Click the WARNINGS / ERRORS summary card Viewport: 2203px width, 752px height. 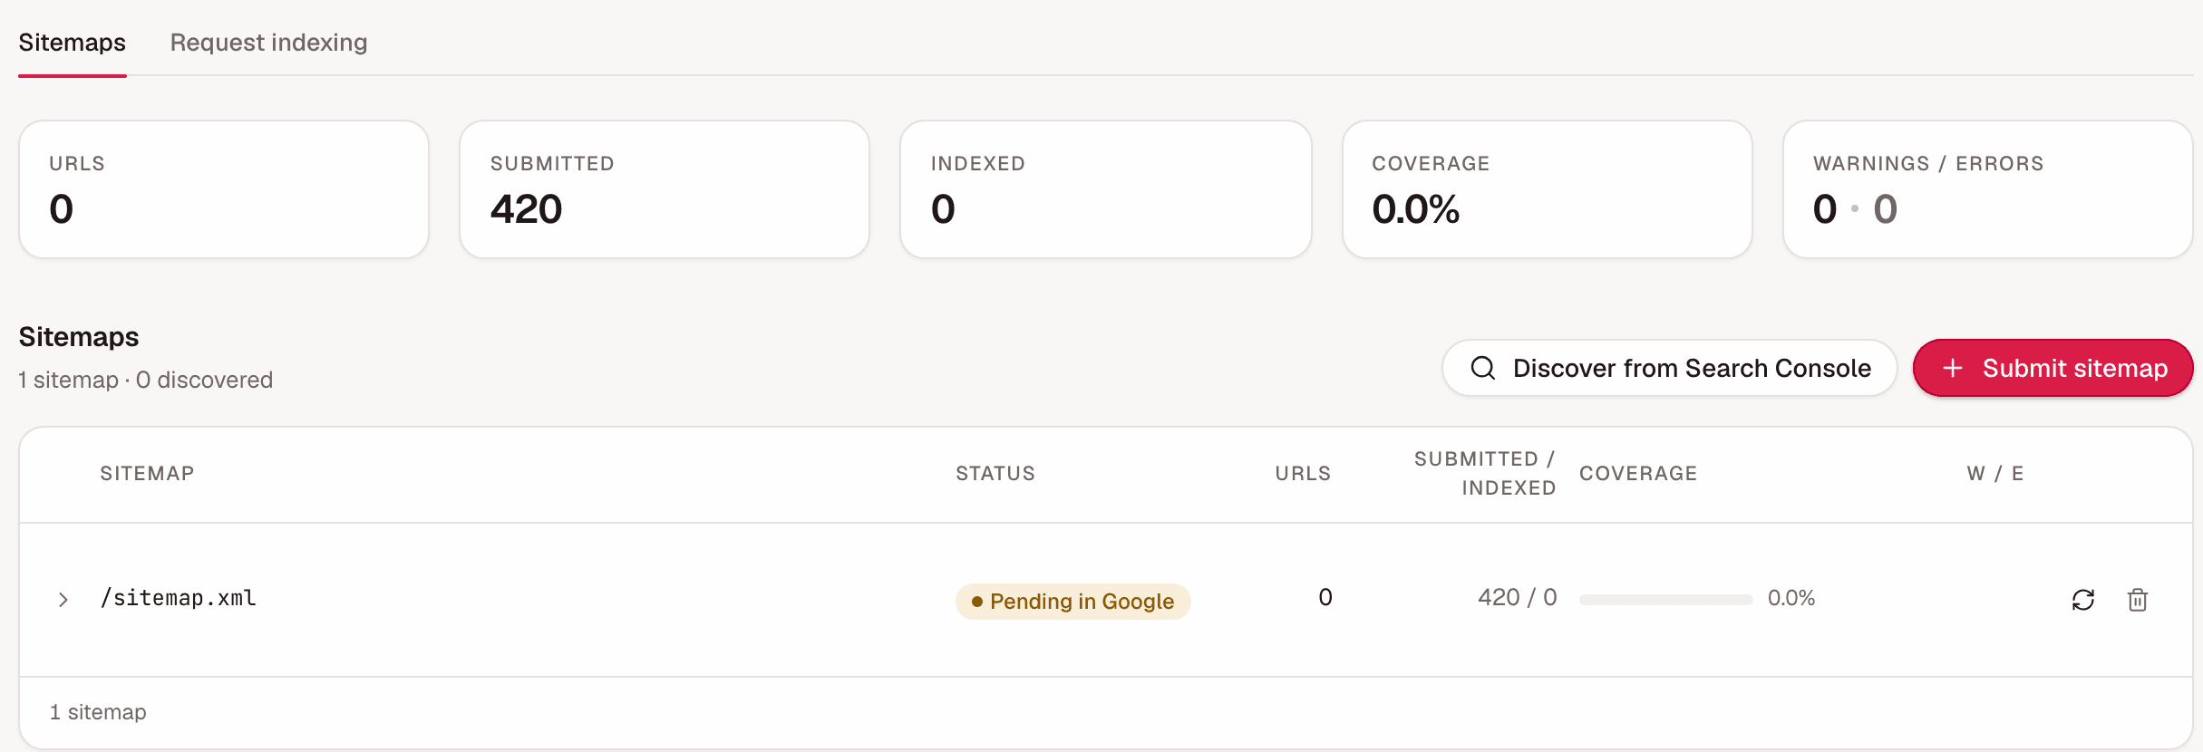click(x=1988, y=189)
